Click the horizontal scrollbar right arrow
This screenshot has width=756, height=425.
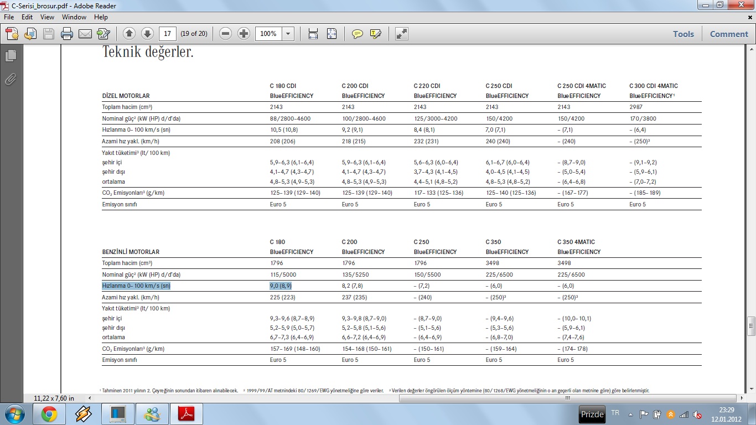click(x=743, y=398)
